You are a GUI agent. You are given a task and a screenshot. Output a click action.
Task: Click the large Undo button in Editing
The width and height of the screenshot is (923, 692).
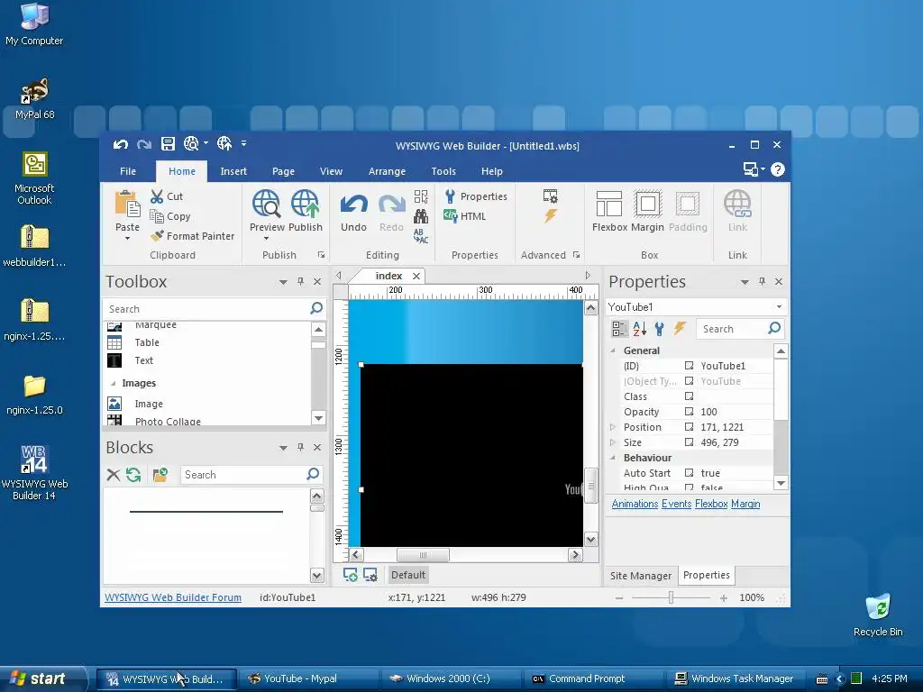(353, 212)
